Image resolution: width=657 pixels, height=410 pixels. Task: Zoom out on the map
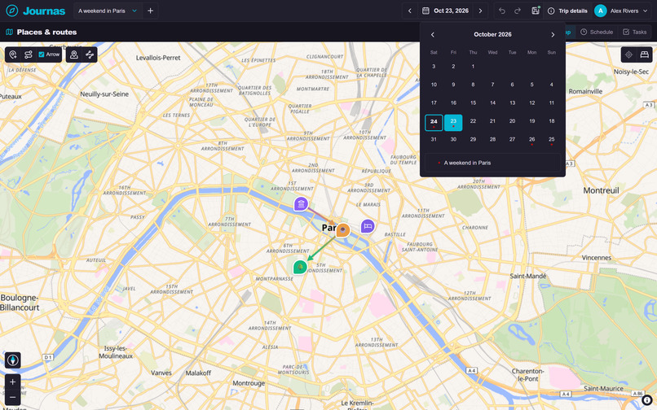coord(12,397)
